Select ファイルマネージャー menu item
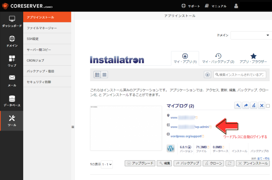Image resolution: width=272 pixels, height=180 pixels. [x=47, y=28]
